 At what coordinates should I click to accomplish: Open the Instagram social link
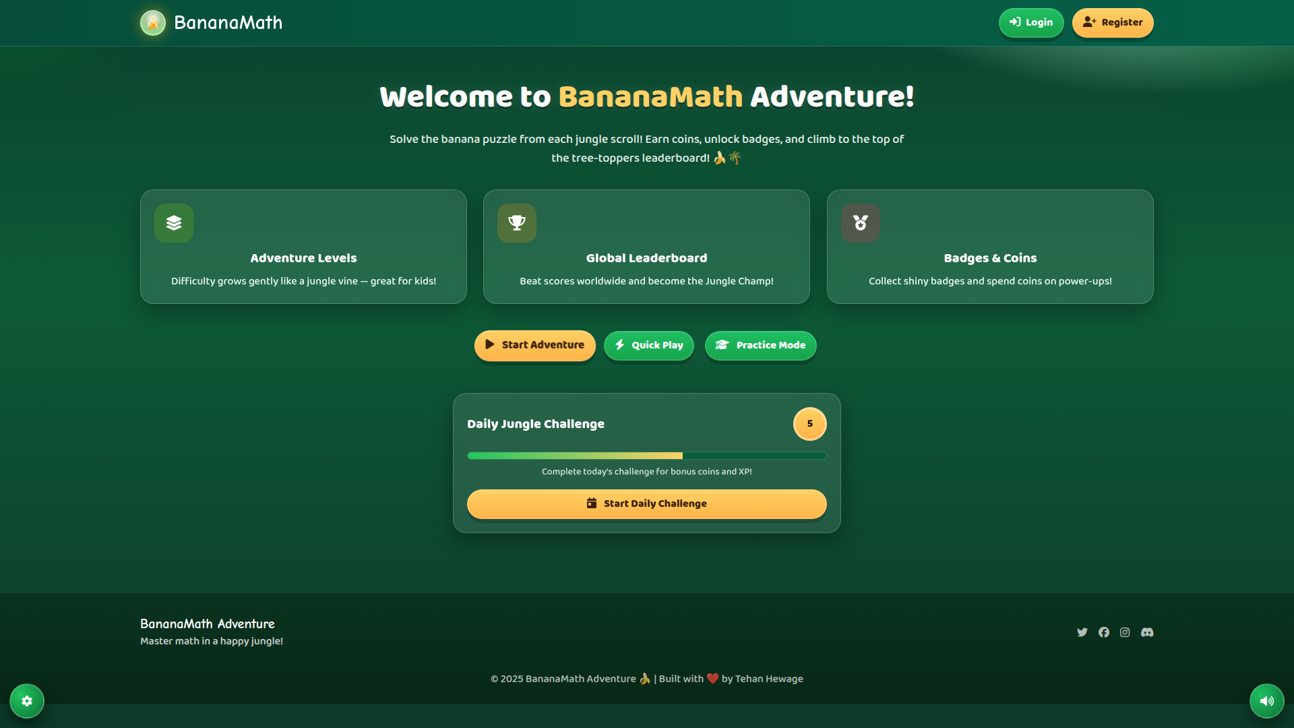[1125, 632]
